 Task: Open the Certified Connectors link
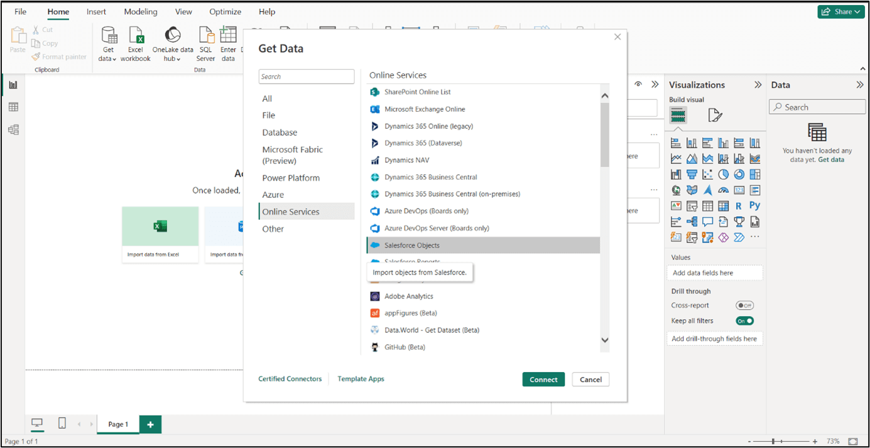(290, 379)
